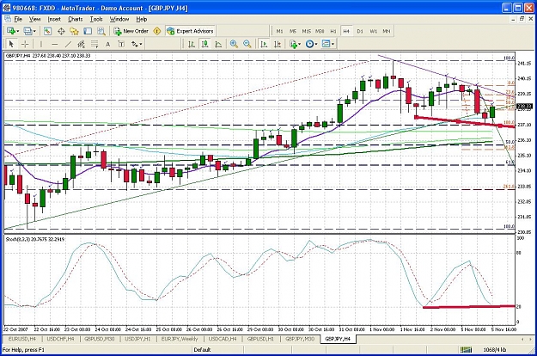
Task: Open the Strategy Tester icon
Action: click(x=101, y=31)
